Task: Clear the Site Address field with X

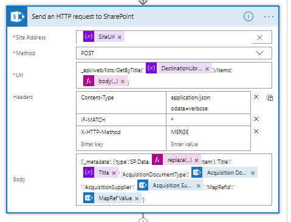Action: click(x=259, y=38)
